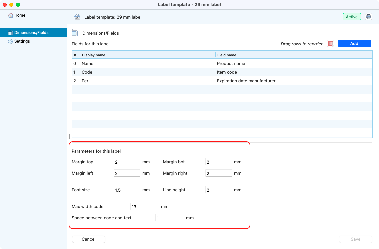Open Settings in the sidebar
The image size is (379, 249).
pos(33,41)
